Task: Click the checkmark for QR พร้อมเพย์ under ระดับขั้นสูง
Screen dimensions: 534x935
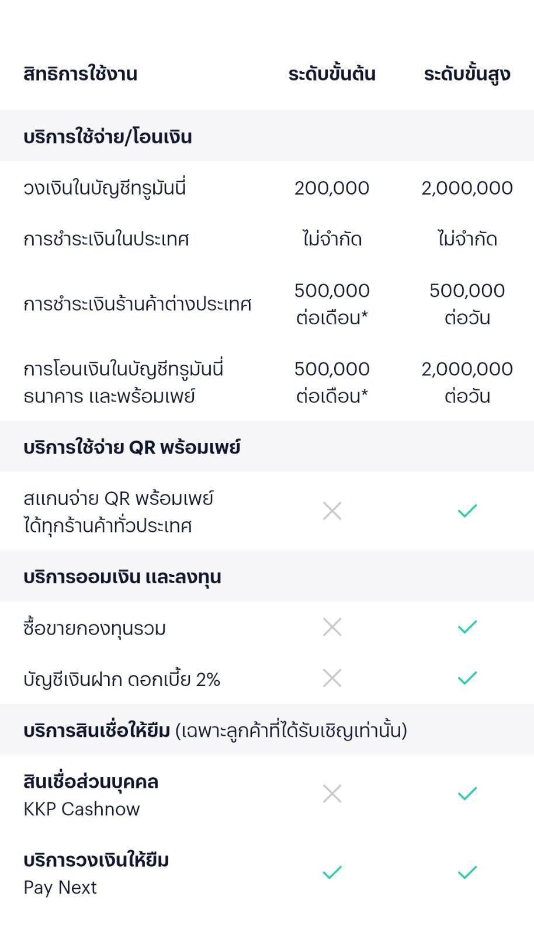Action: coord(467,511)
